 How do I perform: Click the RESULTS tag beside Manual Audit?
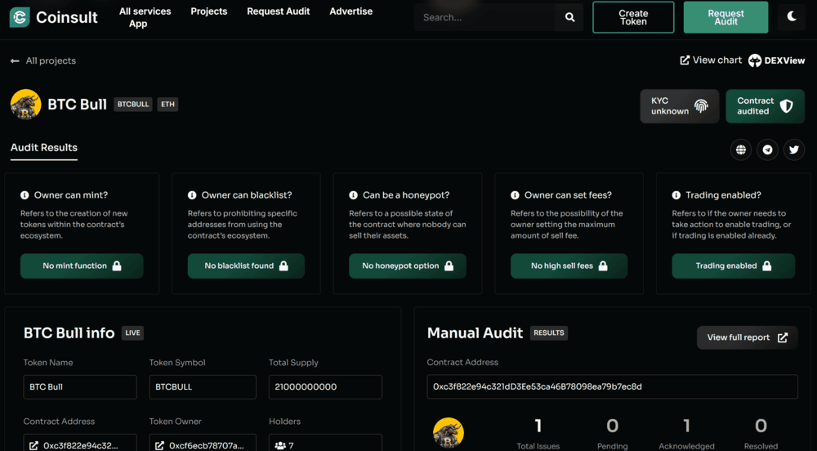click(549, 333)
